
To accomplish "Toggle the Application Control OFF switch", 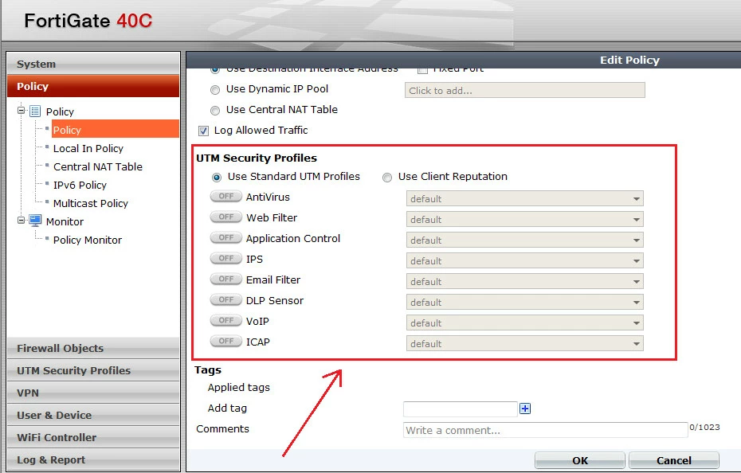I will click(226, 237).
